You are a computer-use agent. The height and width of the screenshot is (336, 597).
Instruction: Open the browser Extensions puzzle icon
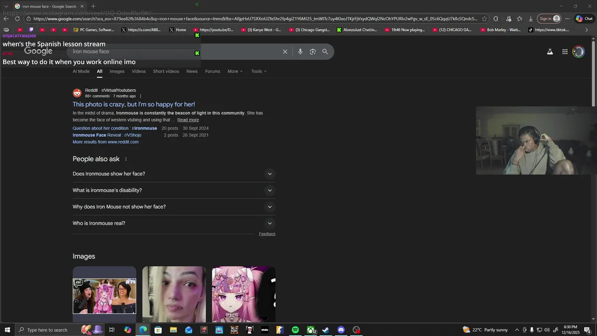click(496, 19)
